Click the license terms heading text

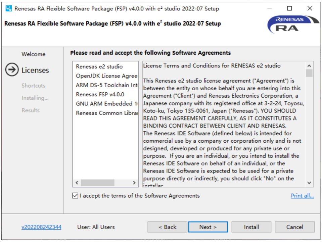coord(212,66)
